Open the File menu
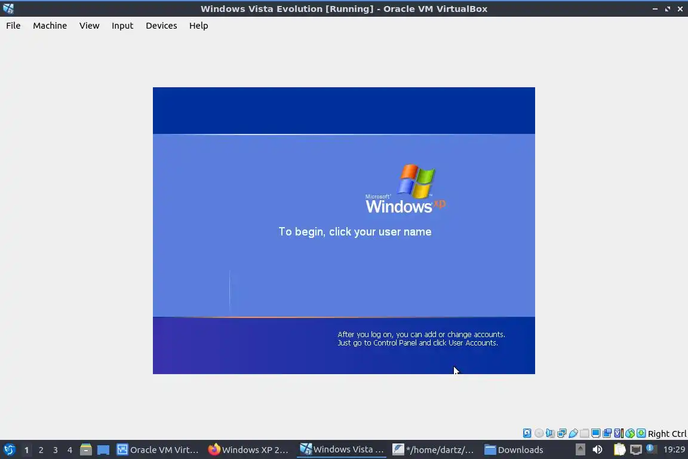 [13, 26]
